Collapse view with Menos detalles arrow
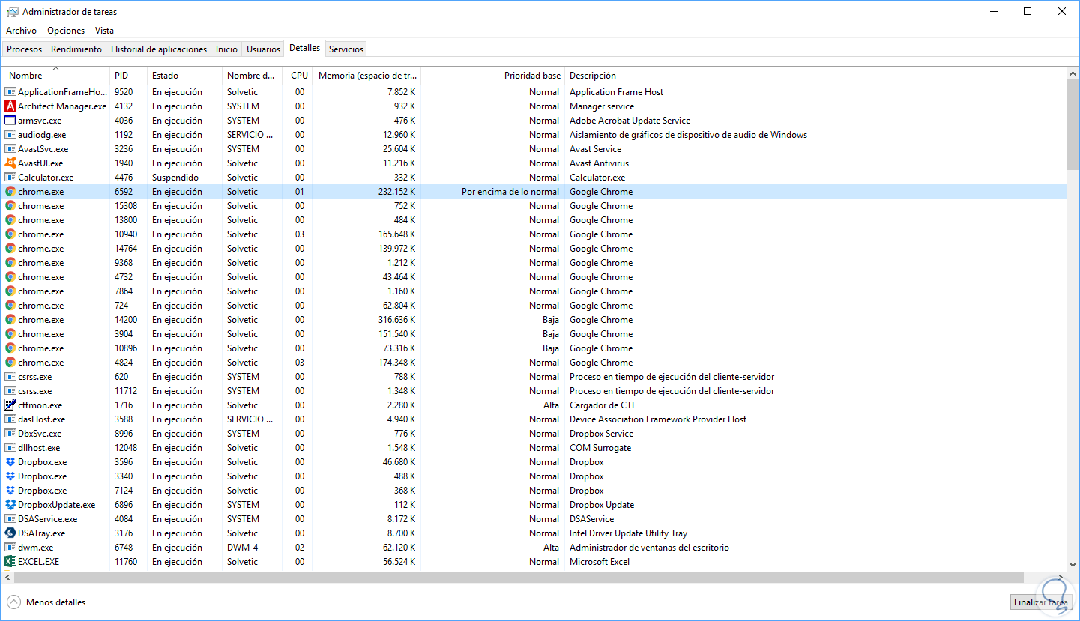 click(x=13, y=602)
